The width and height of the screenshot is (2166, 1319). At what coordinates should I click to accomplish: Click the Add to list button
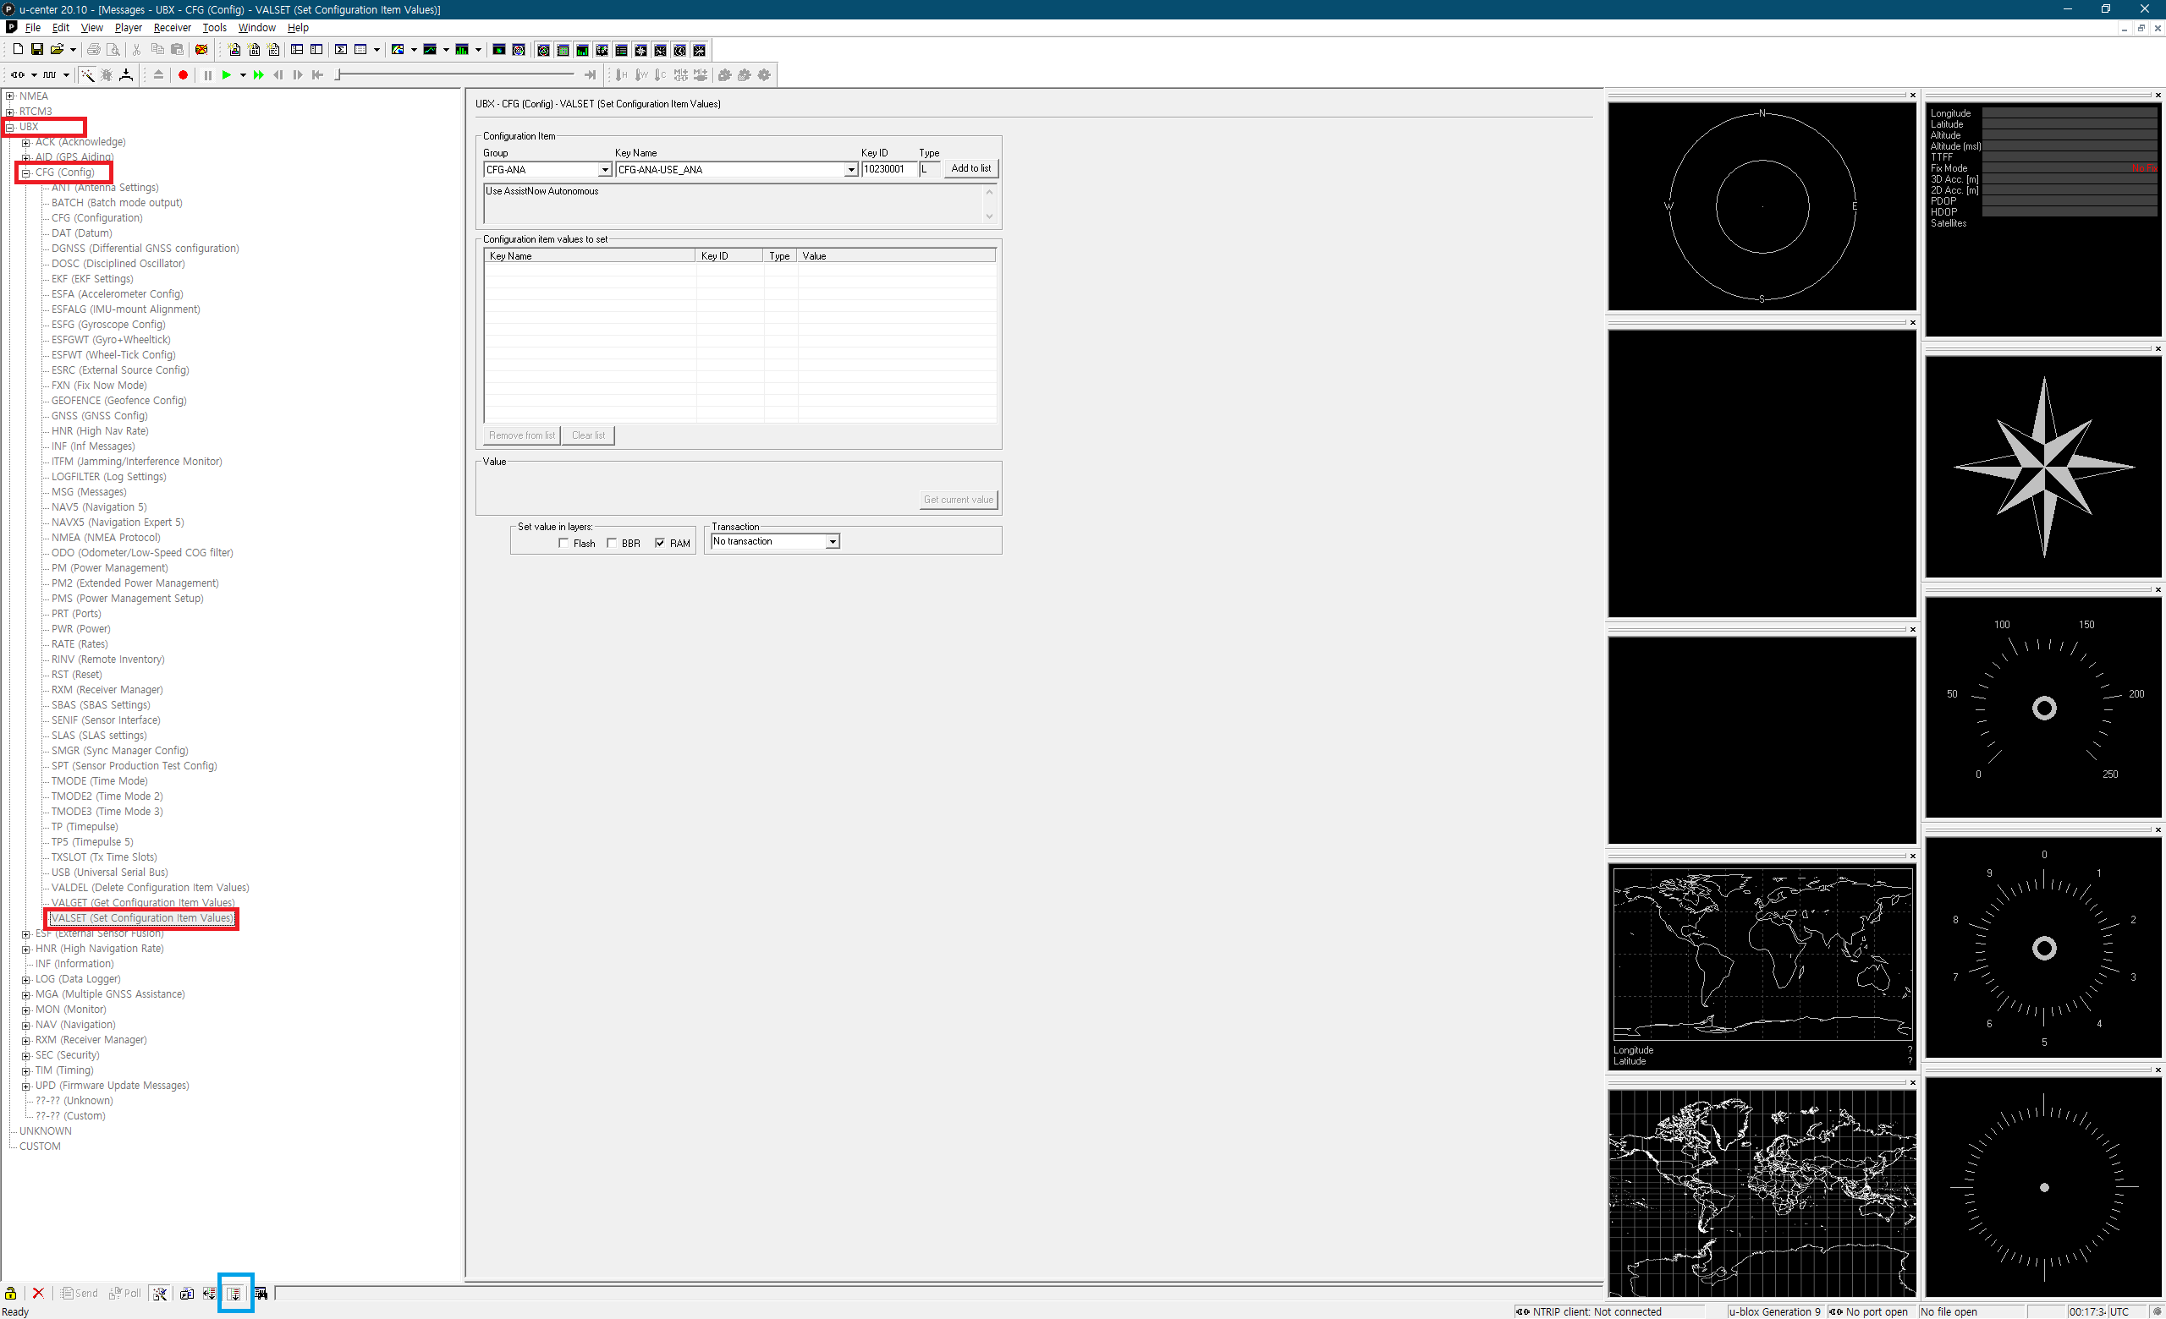970,168
